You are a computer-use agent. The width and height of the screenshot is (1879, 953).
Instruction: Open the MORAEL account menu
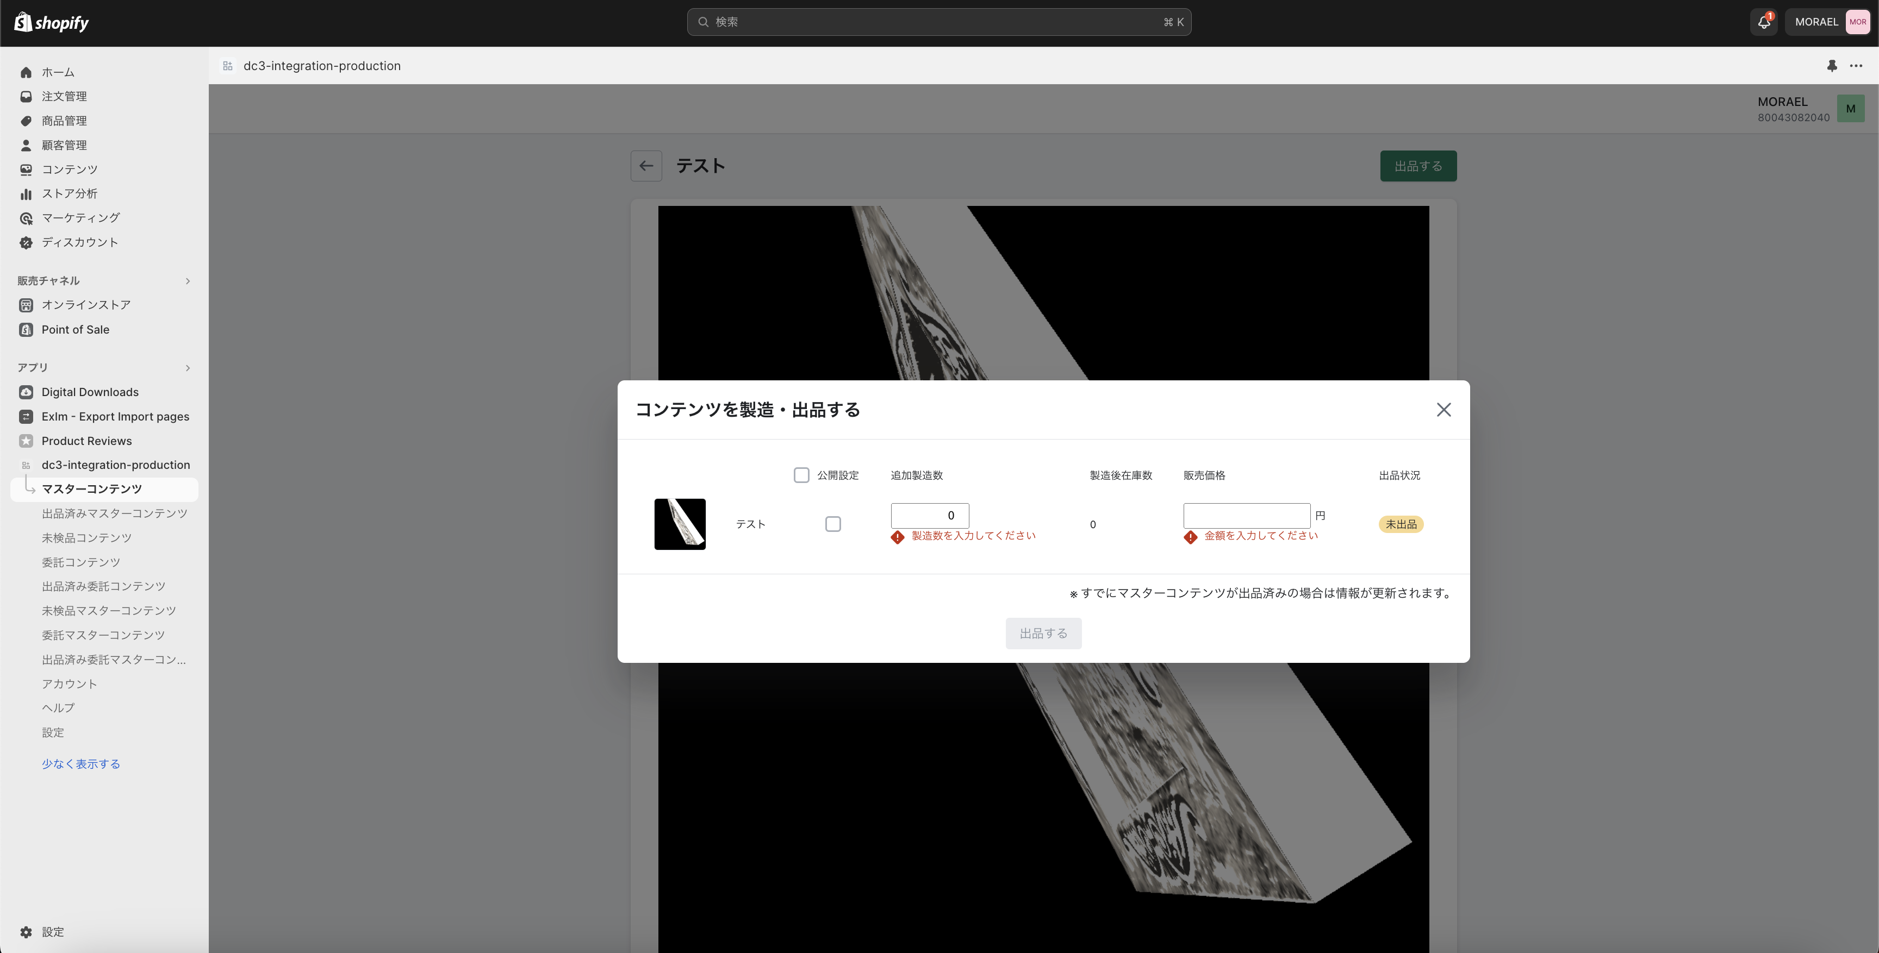[x=1831, y=22]
